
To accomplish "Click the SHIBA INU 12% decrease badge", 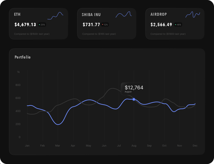I will click(x=105, y=25).
